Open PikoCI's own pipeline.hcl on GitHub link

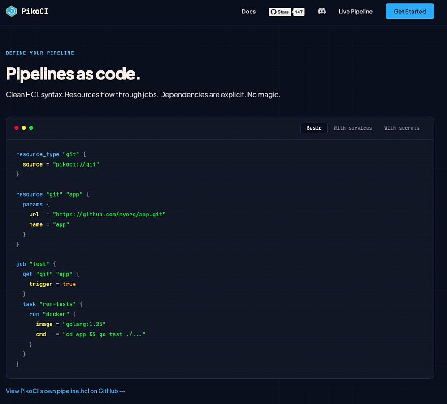click(65, 391)
